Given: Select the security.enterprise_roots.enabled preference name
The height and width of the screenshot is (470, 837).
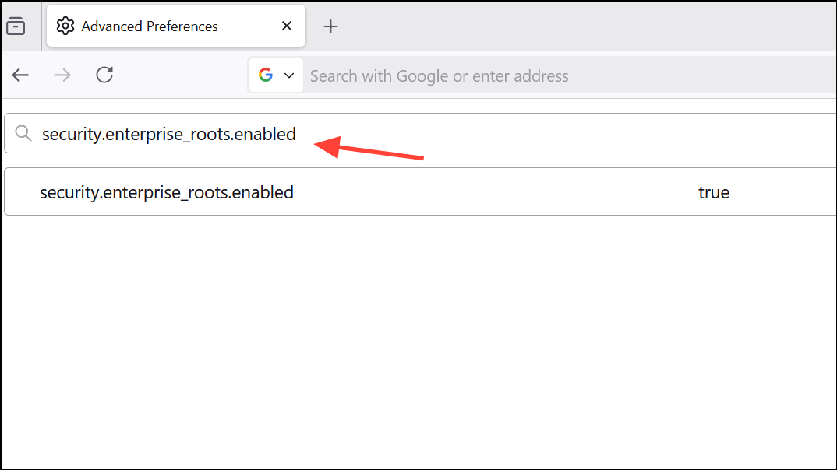Looking at the screenshot, I should point(166,191).
